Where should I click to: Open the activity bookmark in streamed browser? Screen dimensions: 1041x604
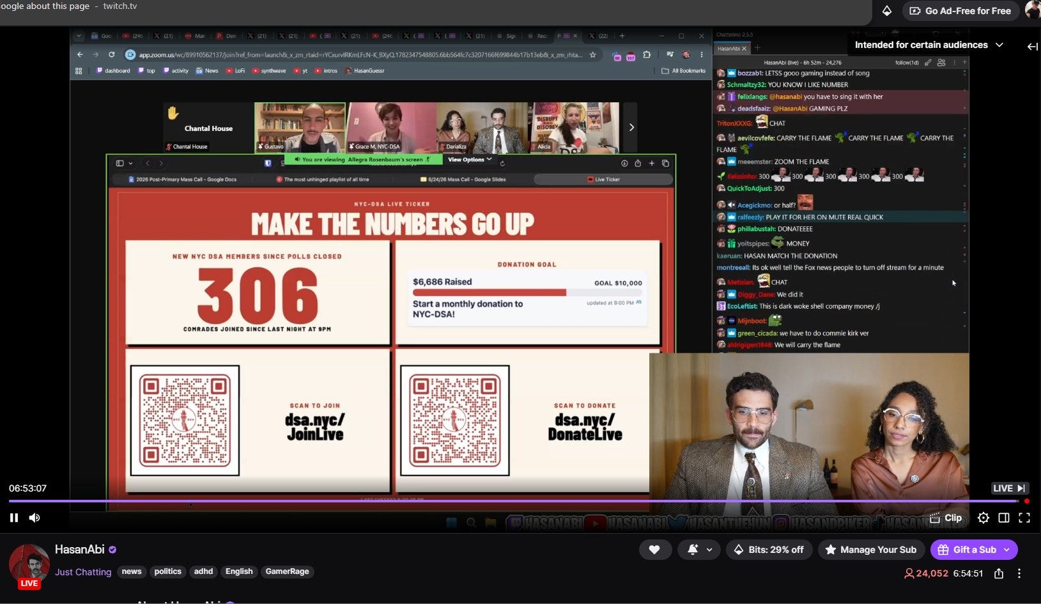[176, 71]
